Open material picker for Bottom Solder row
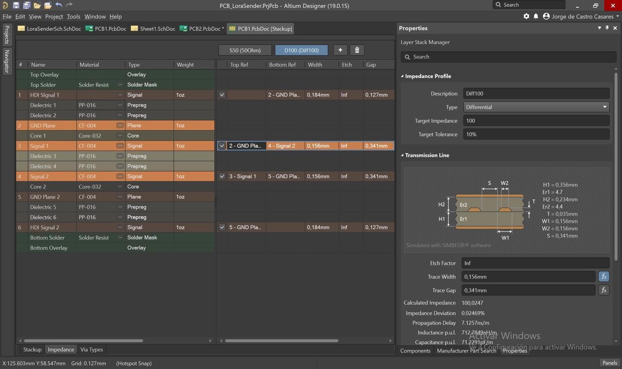This screenshot has width=622, height=369. [x=120, y=237]
